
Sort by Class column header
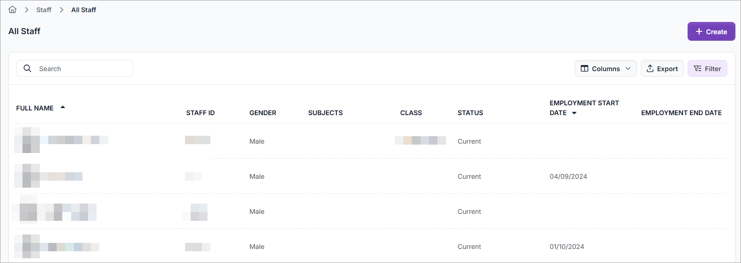click(x=411, y=113)
